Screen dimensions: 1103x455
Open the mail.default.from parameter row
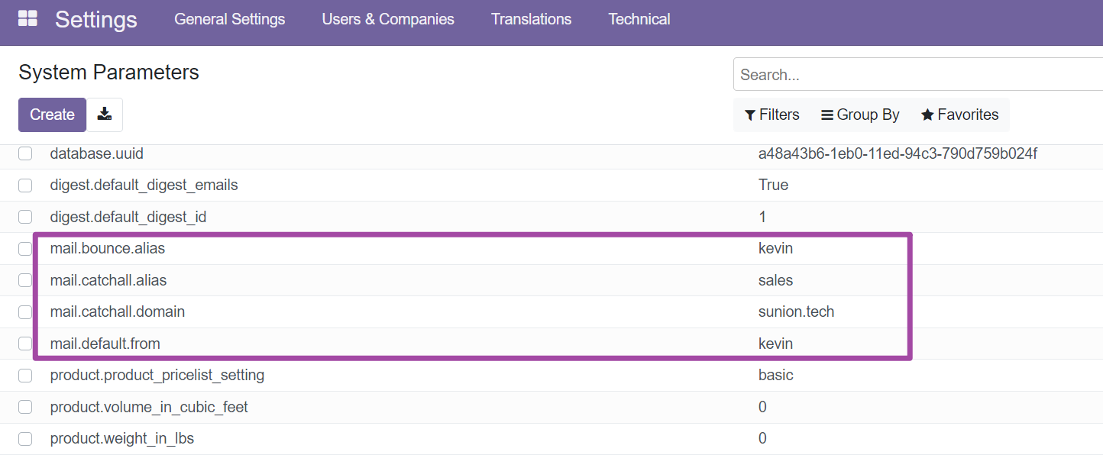pyautogui.click(x=105, y=344)
